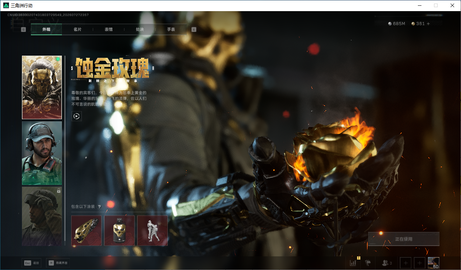The height and width of the screenshot is (270, 461).
Task: Click the 685M silver currency balance
Action: click(x=397, y=24)
